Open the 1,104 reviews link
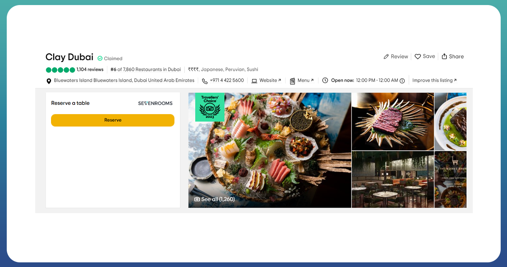The width and height of the screenshot is (507, 267). (90, 69)
